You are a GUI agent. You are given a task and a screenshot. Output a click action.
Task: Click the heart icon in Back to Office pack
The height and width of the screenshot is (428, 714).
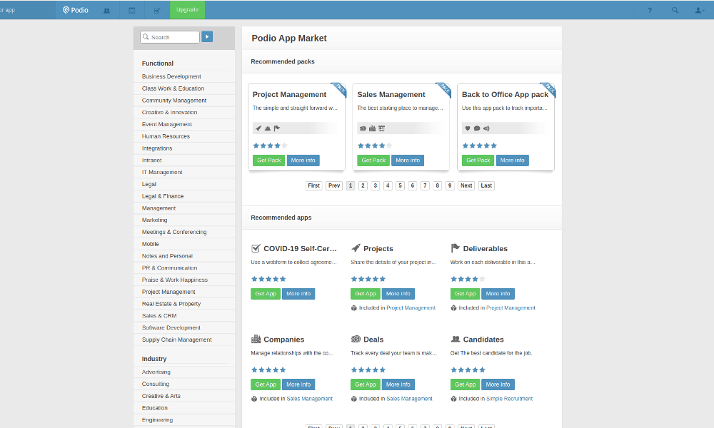pyautogui.click(x=468, y=128)
